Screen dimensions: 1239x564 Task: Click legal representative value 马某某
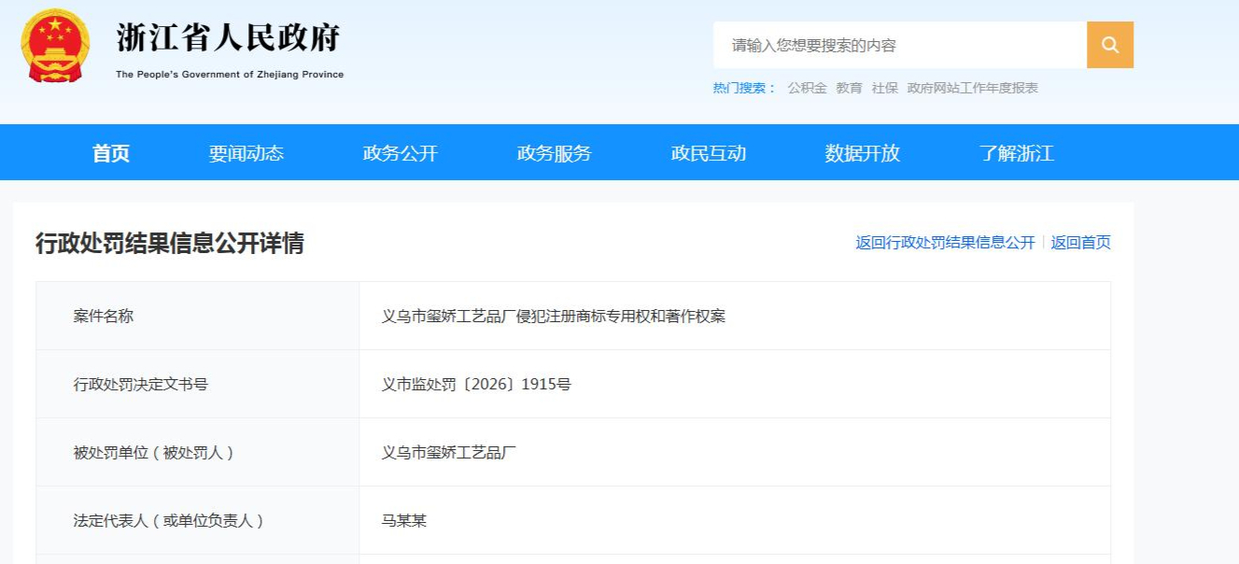click(404, 521)
